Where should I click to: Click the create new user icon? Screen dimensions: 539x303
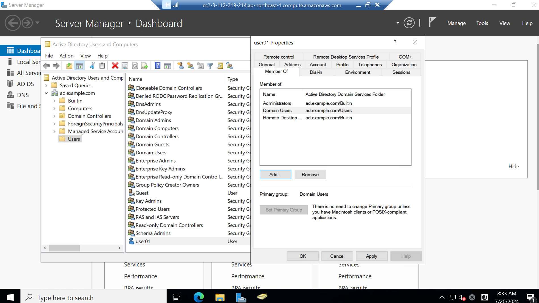pos(180,66)
